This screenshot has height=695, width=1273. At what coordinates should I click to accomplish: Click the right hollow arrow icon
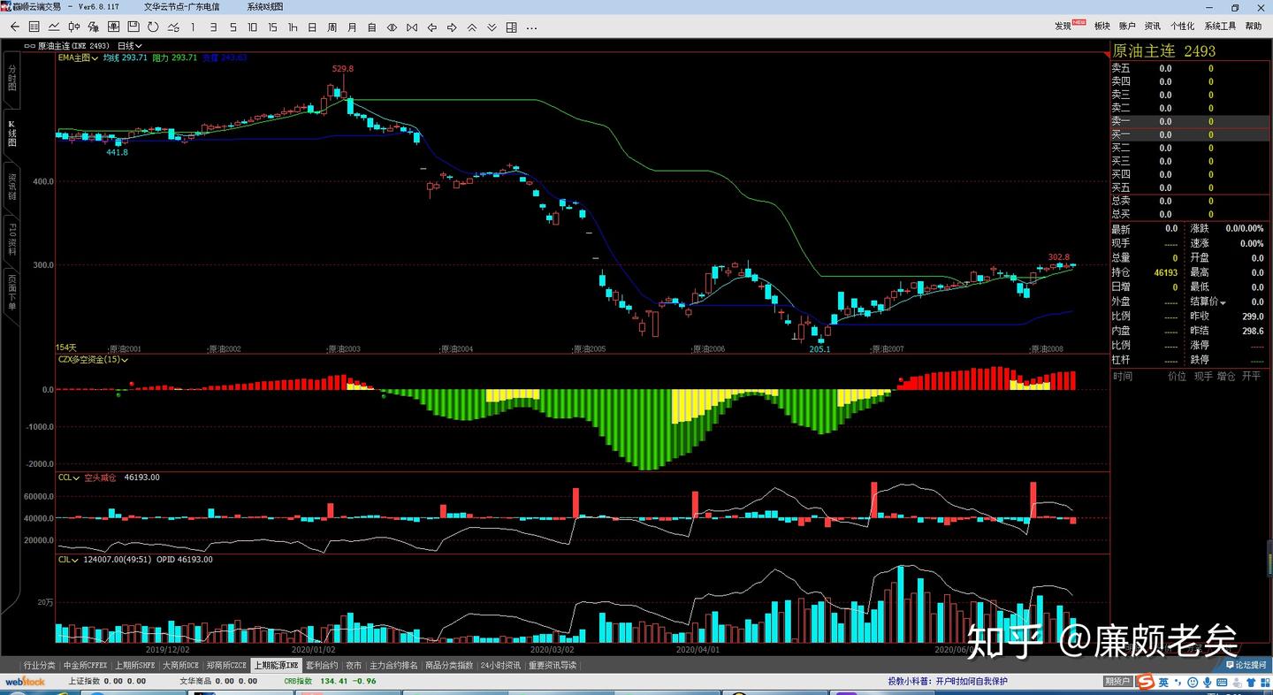[x=452, y=27]
